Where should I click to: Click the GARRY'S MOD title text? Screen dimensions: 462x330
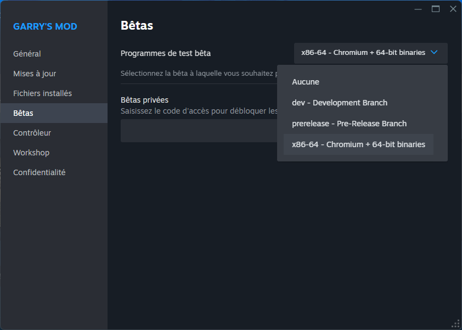pyautogui.click(x=45, y=26)
